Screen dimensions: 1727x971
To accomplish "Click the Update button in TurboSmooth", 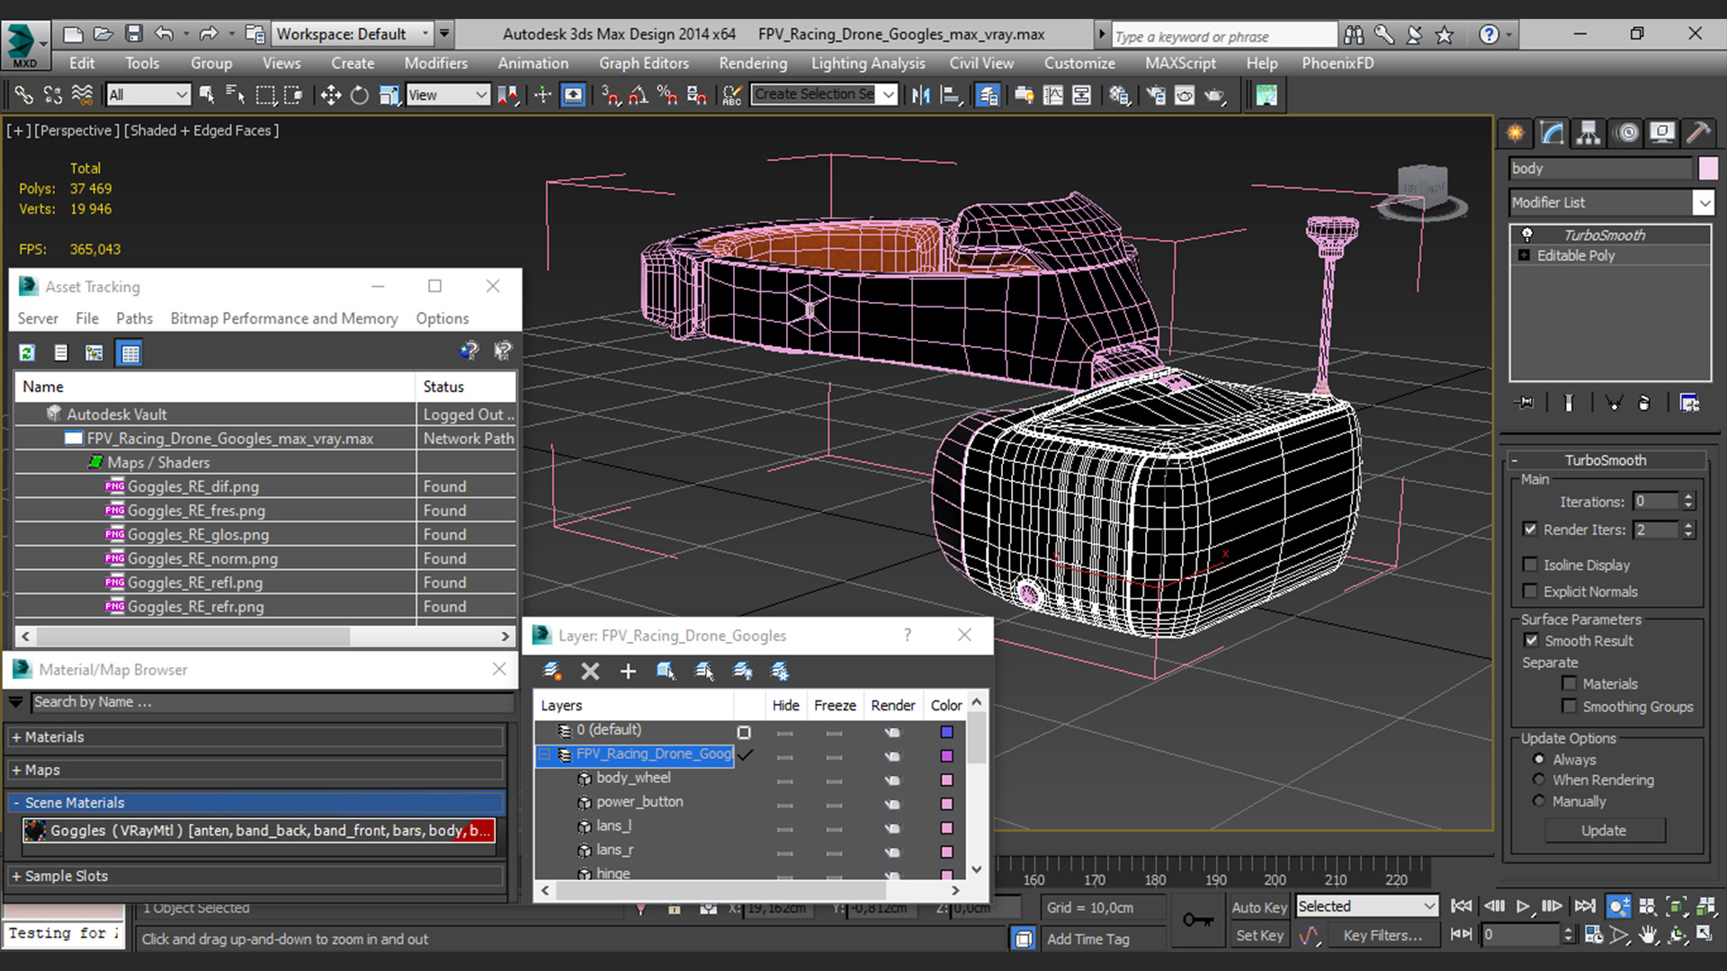I will pos(1604,831).
